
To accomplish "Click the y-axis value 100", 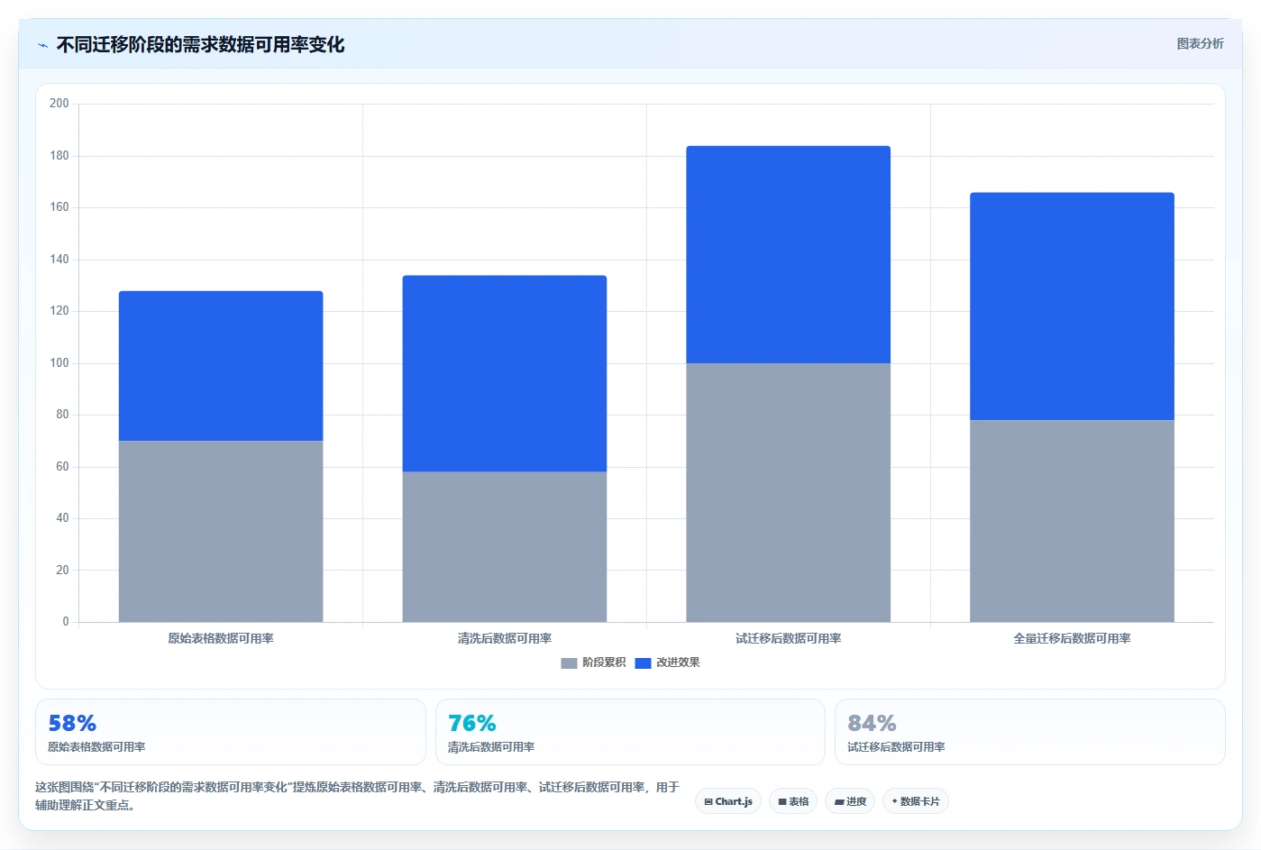I will point(59,363).
